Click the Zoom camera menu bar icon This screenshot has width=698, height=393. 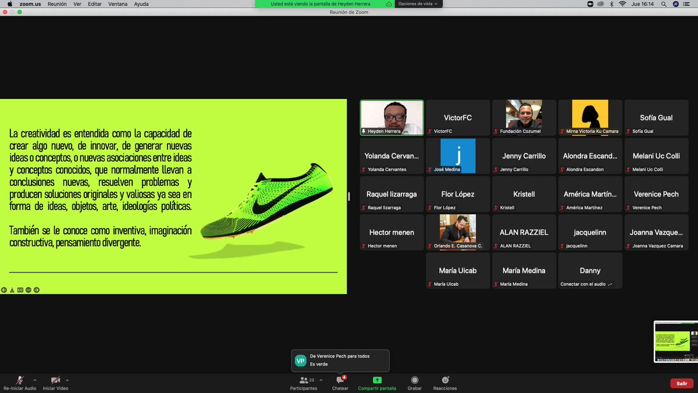(x=590, y=4)
